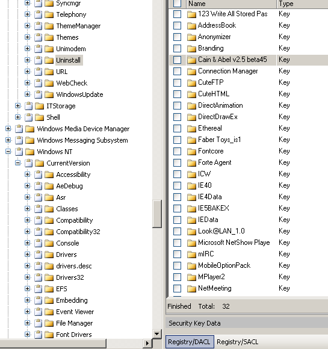Image resolution: width=328 pixels, height=349 pixels.
Task: Click the folder icon beside IE5BAKEX
Action: pos(191,209)
